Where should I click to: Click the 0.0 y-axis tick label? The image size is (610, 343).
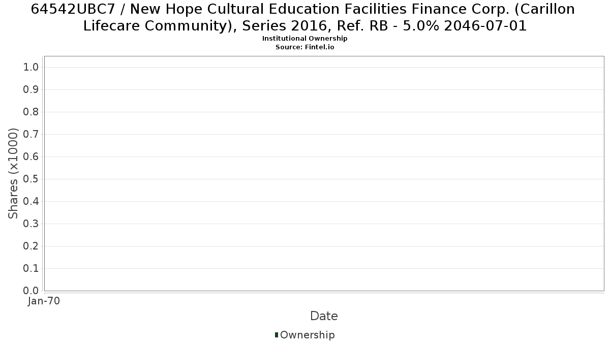tap(32, 291)
